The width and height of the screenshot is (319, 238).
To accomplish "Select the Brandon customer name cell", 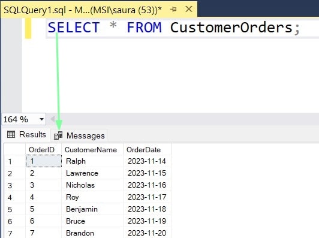I will pos(92,233).
